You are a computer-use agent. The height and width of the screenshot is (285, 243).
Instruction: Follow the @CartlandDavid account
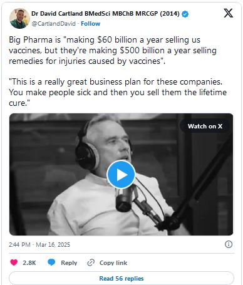[91, 24]
